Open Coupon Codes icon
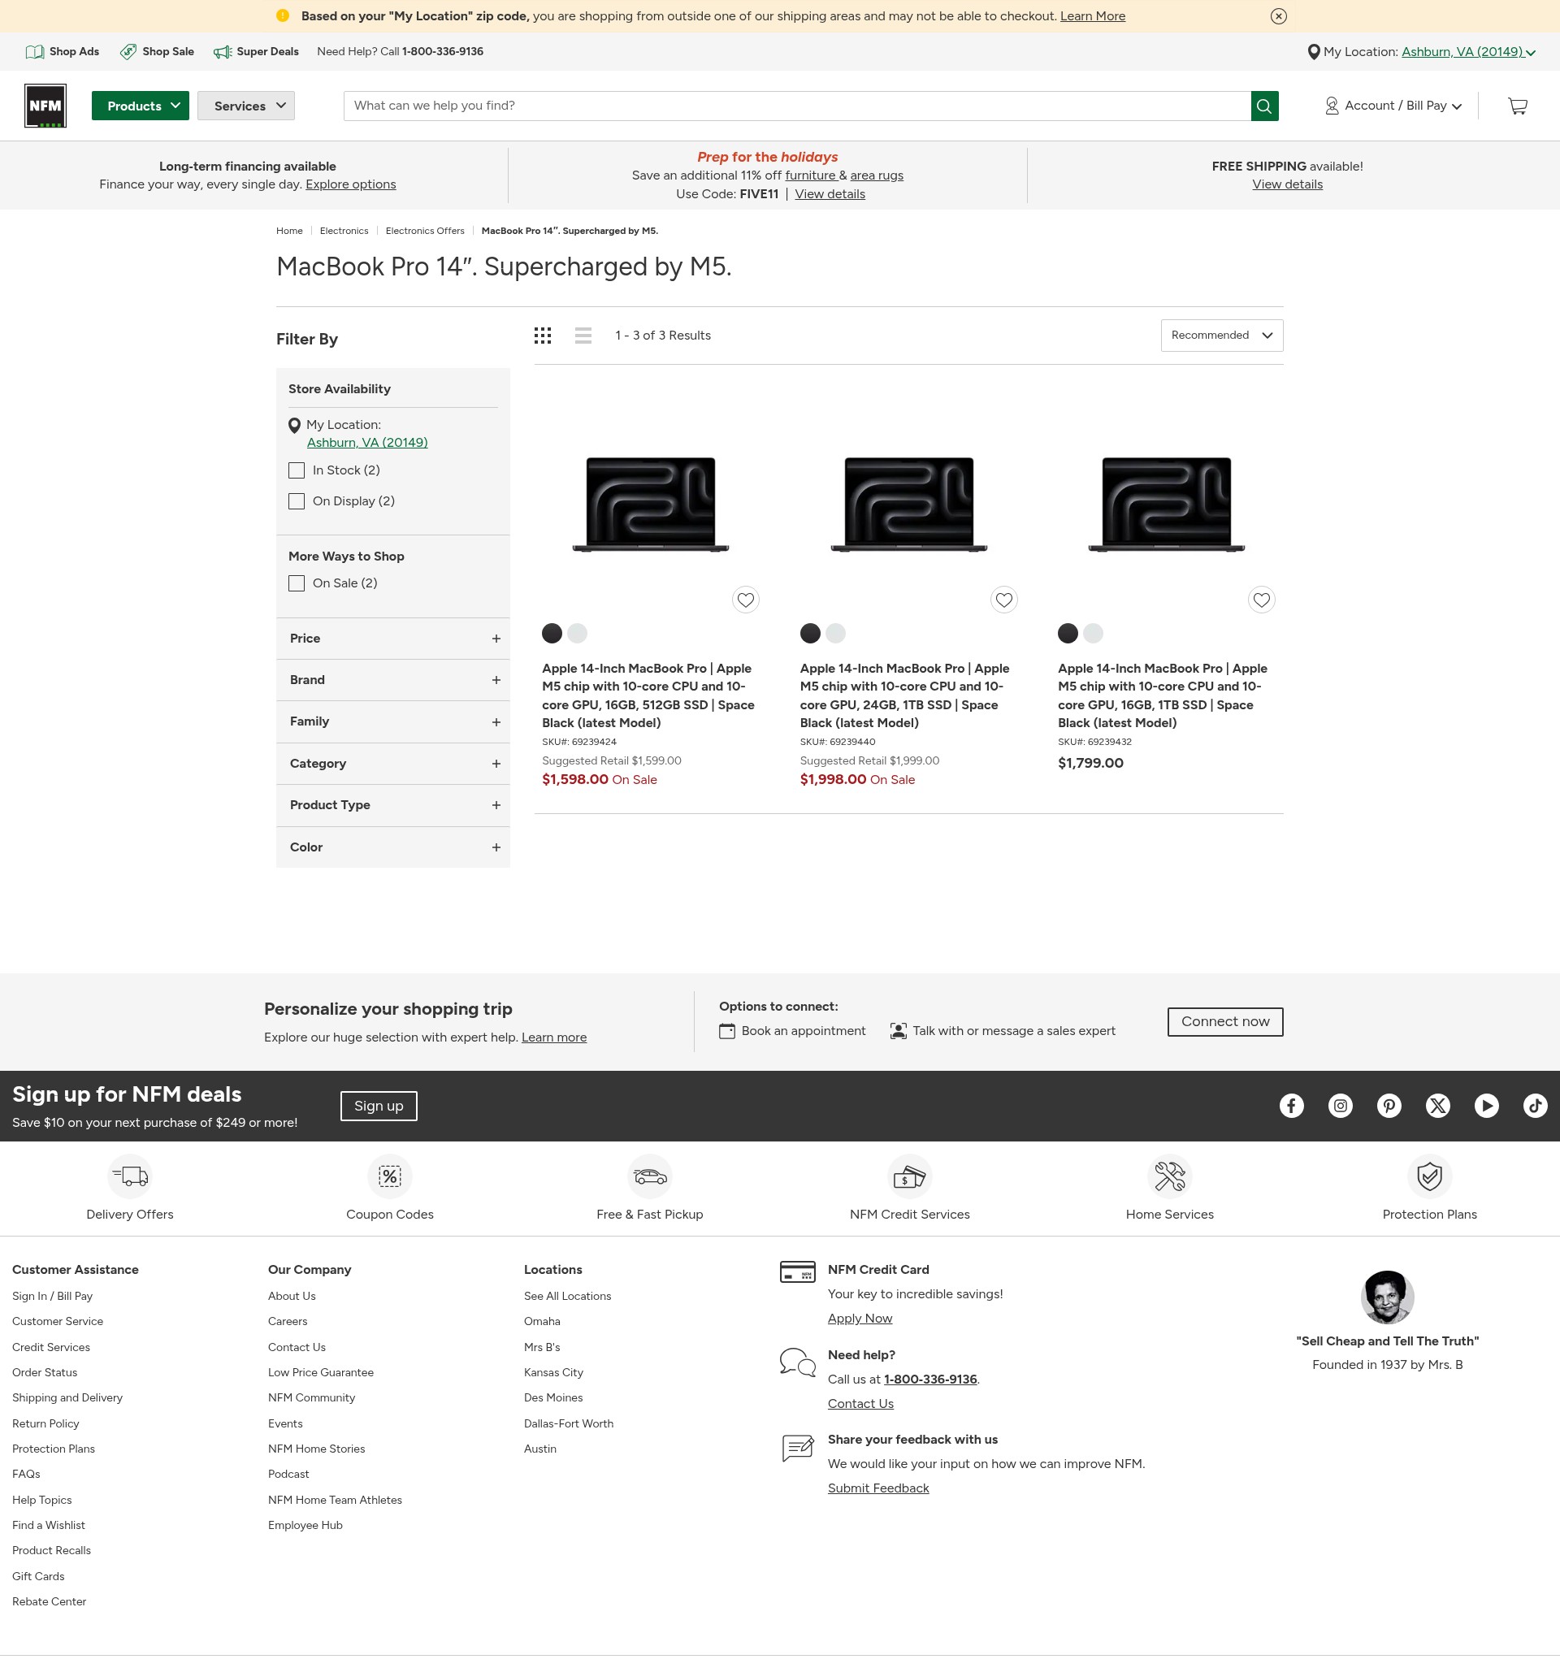This screenshot has width=1560, height=1672. (x=389, y=1176)
